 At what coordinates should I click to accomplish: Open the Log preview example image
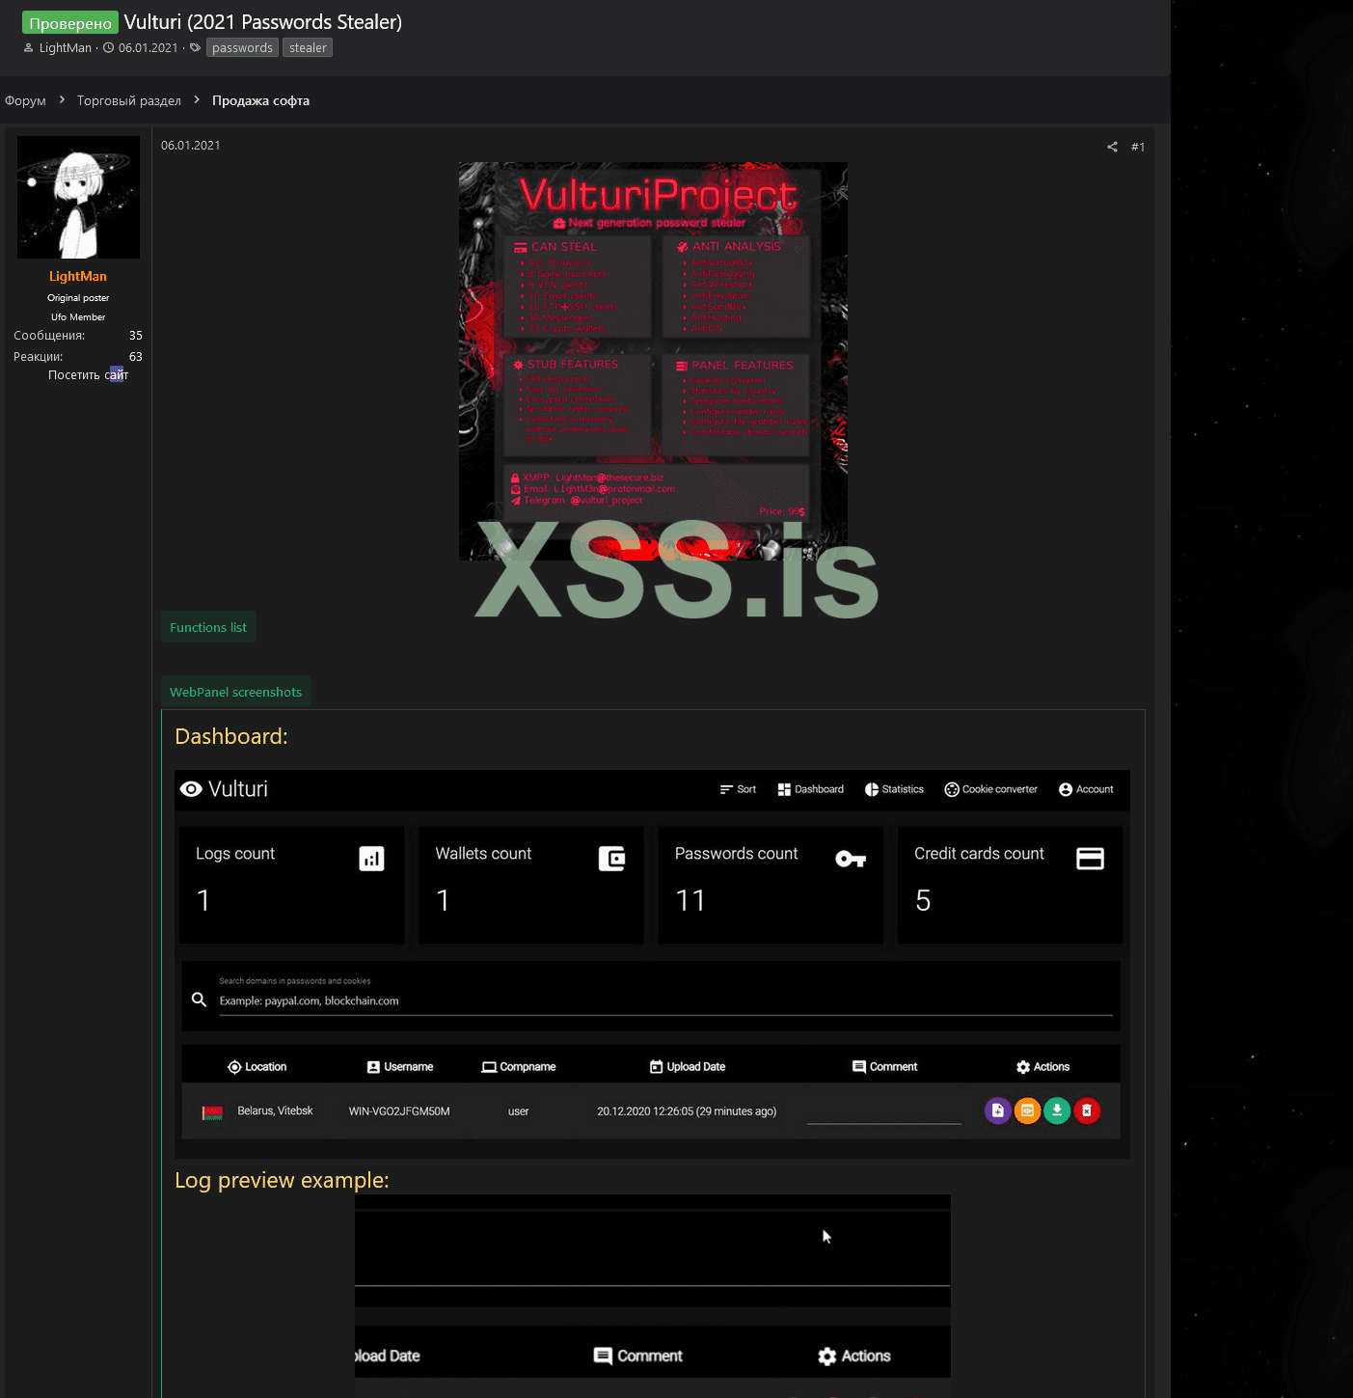653,1296
